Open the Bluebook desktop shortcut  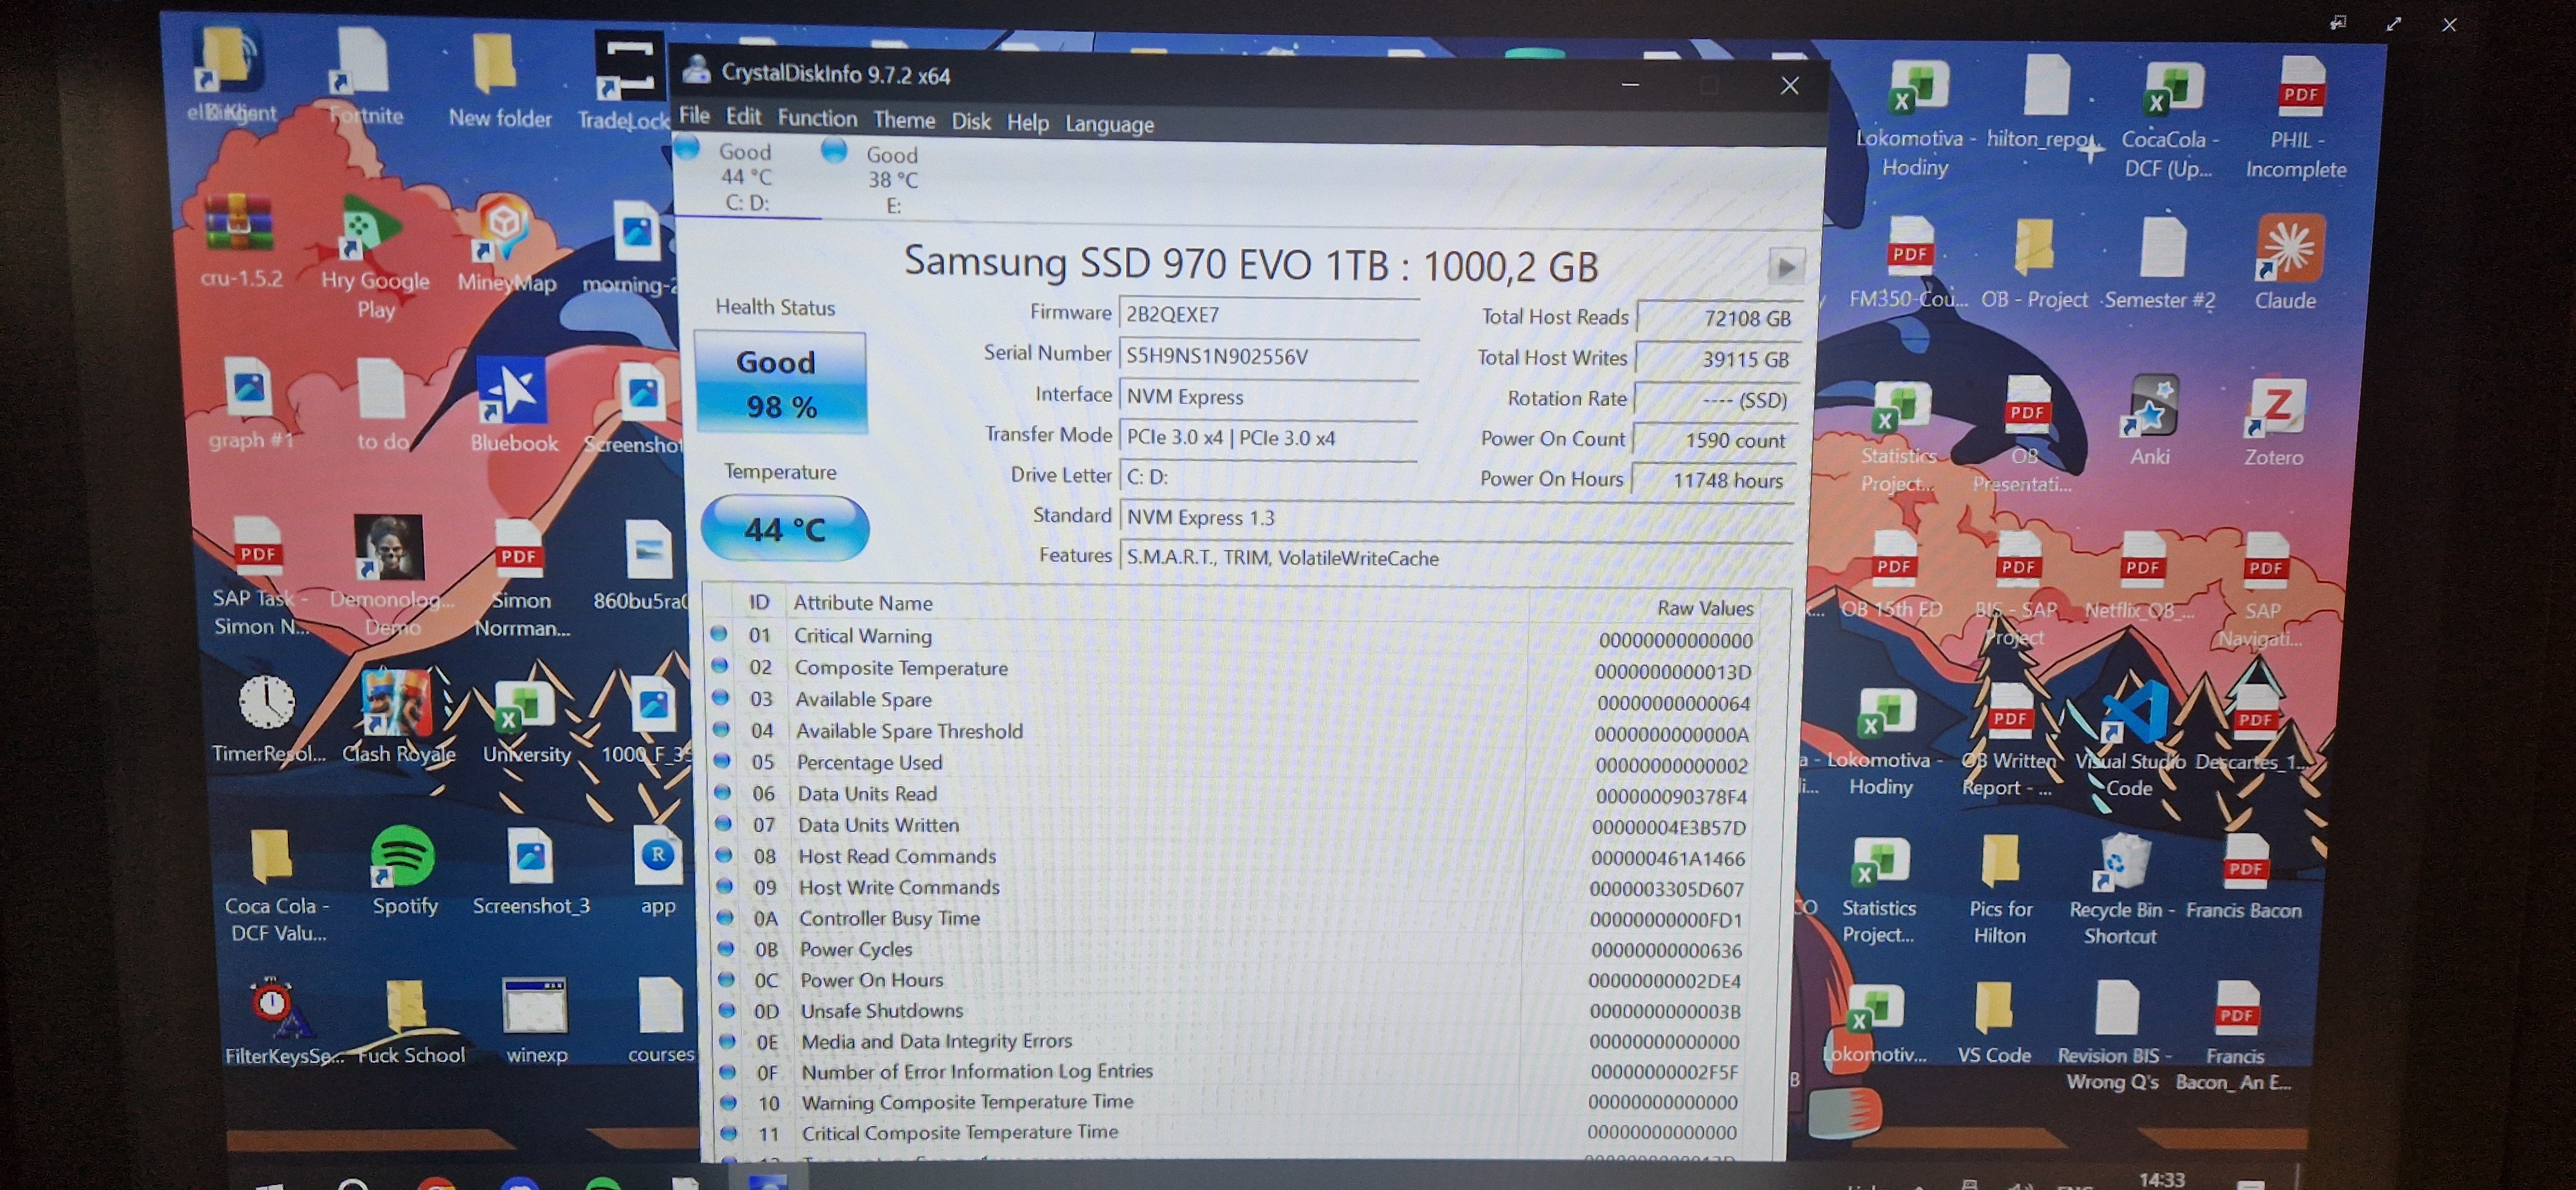point(513,405)
